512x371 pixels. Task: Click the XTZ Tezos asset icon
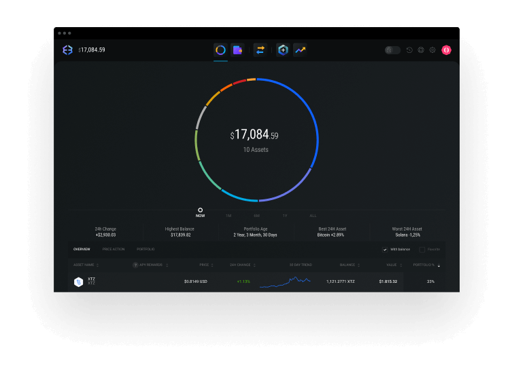point(78,281)
